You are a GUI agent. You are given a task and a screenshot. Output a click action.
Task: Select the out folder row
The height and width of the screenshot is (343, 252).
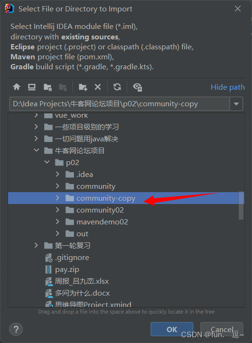(126, 233)
